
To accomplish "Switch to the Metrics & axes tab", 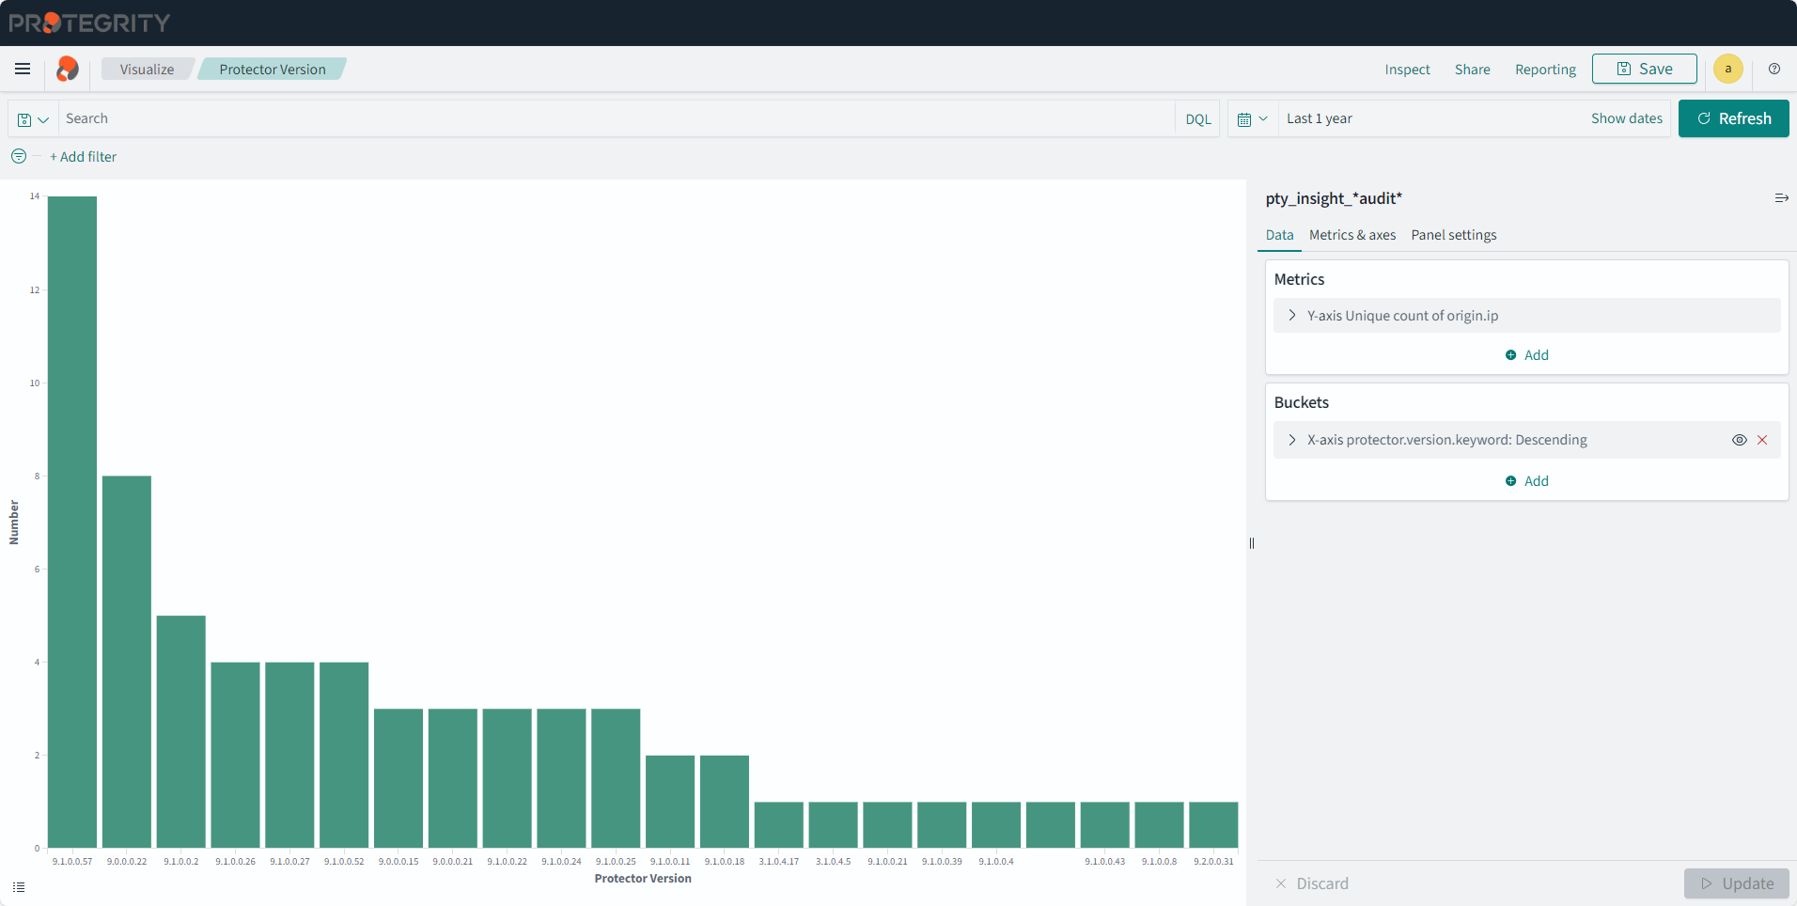I will click(1352, 235).
